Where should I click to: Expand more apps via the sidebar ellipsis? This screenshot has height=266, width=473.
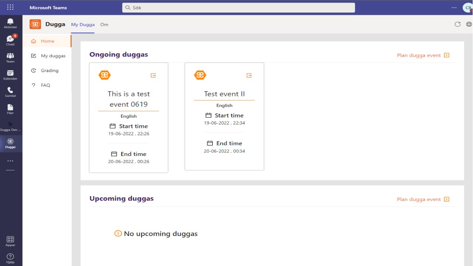(x=10, y=161)
